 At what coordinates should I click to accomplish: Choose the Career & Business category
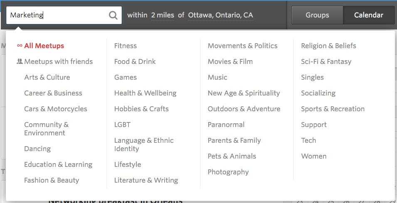[53, 93]
